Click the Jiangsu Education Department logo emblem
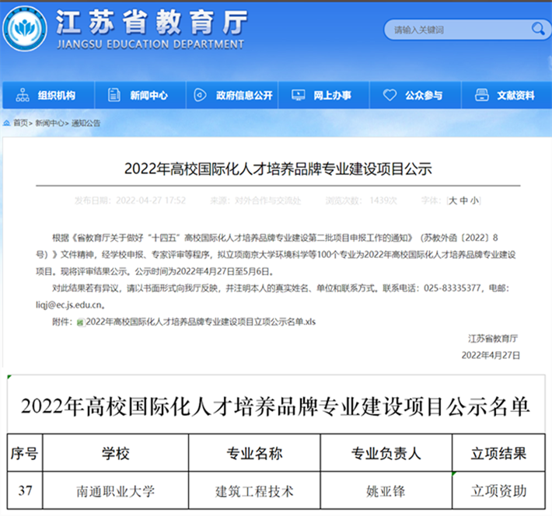This screenshot has height=516, width=552. click(25, 29)
